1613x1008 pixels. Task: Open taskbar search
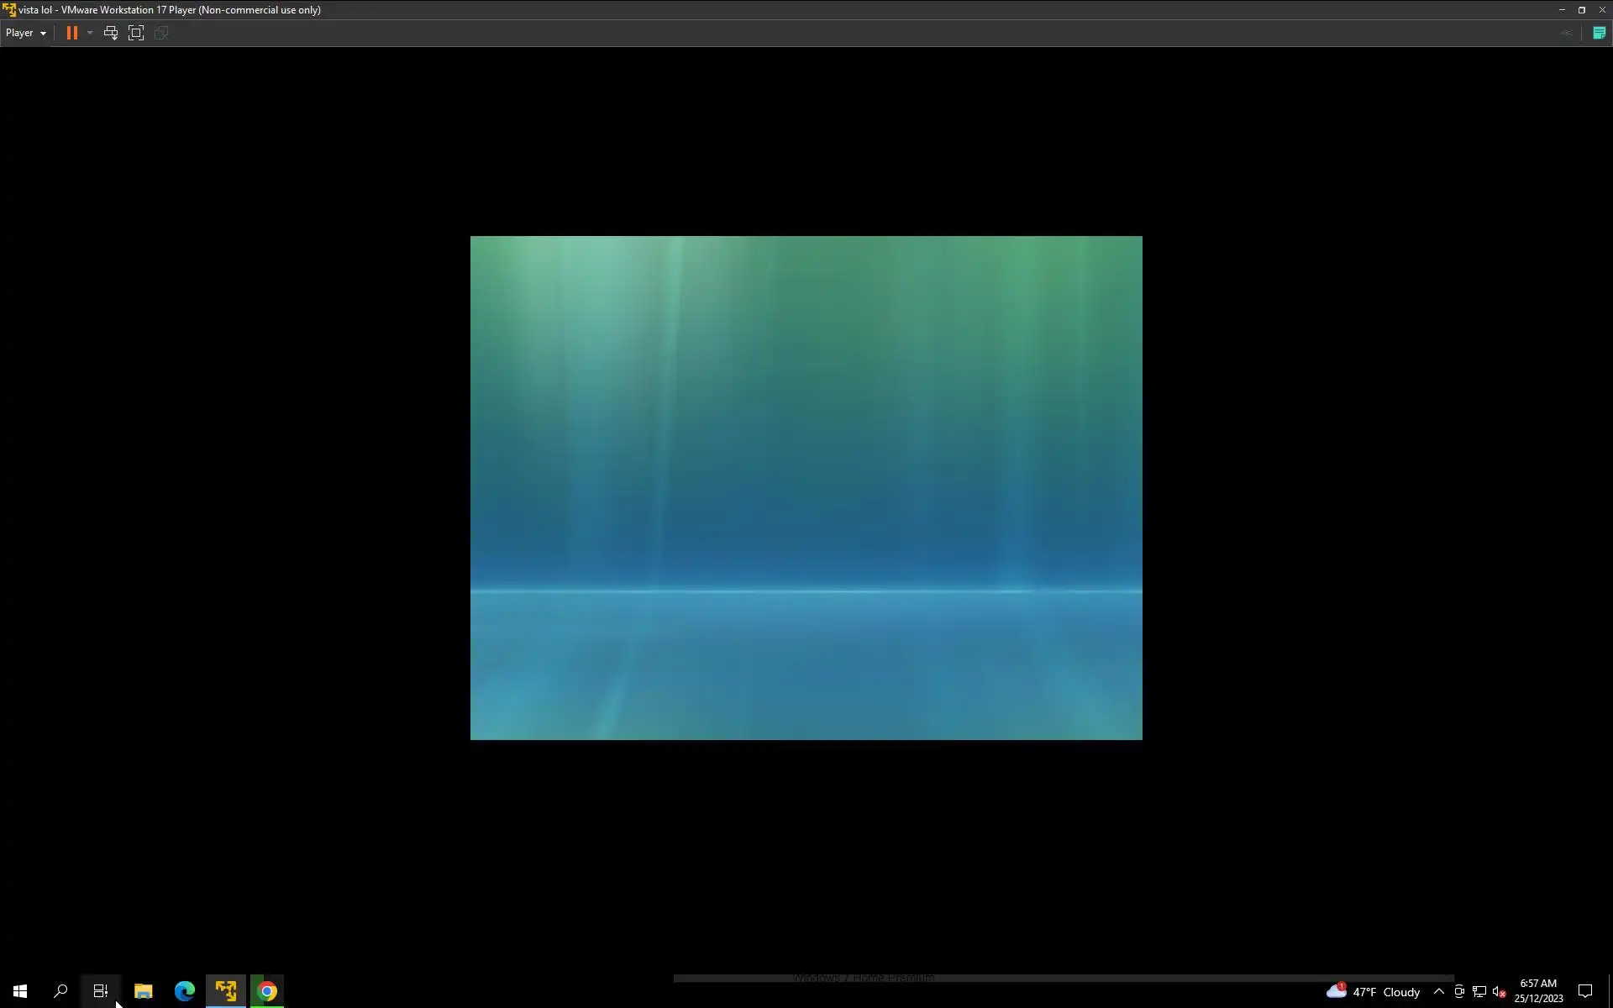pos(60,991)
